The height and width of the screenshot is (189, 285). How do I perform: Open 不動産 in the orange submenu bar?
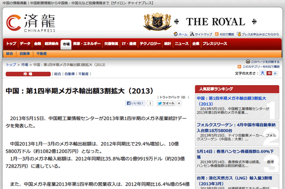(x=41, y=54)
